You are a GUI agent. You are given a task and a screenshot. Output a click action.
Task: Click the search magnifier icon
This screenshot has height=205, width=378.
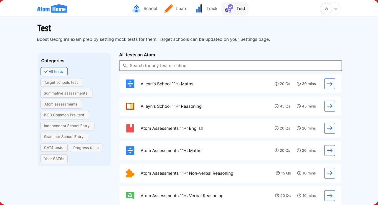pos(125,66)
